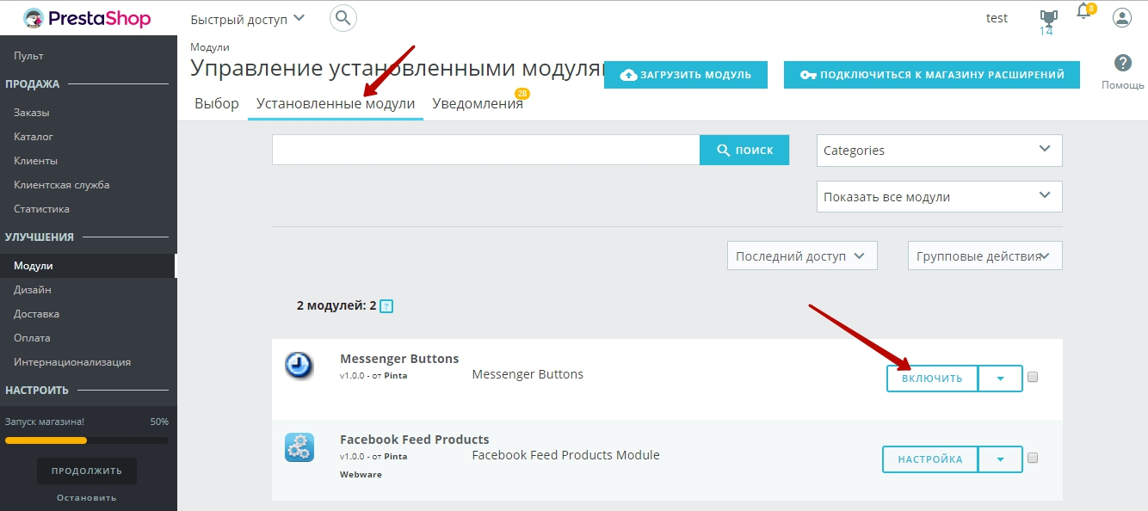1148x511 pixels.
Task: Click the 'Модули' breadcrumb link
Action: tap(210, 47)
